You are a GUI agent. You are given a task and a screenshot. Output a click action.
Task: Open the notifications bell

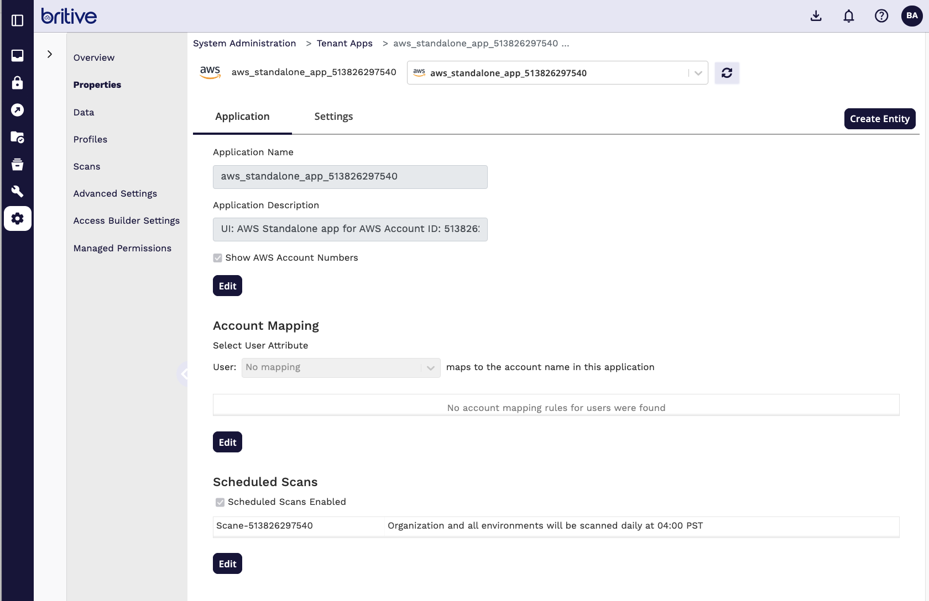pos(848,16)
